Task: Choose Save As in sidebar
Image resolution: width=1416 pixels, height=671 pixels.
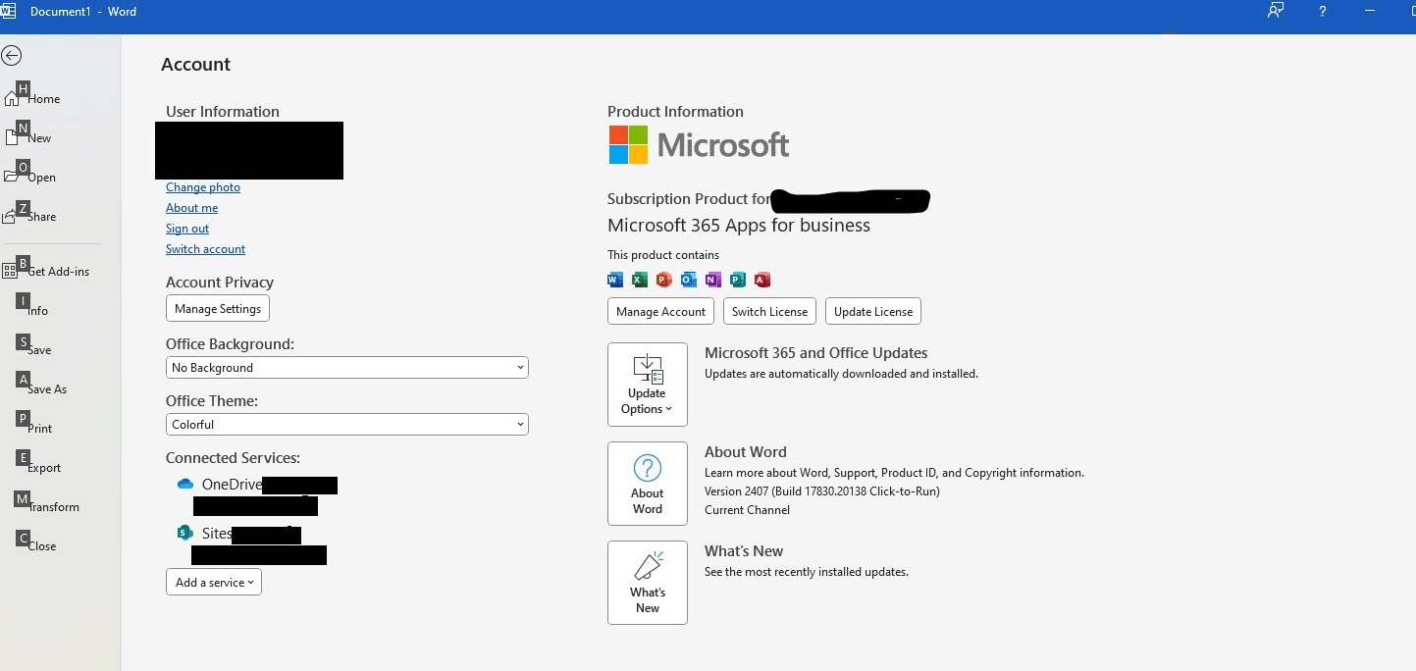Action: 47,389
